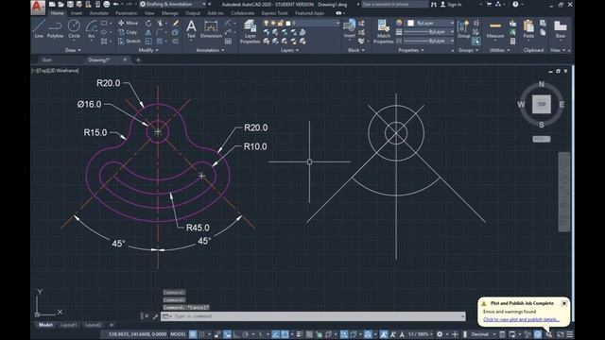Click the Erase tool icon
Screen dimensions: 605x340
[176, 23]
